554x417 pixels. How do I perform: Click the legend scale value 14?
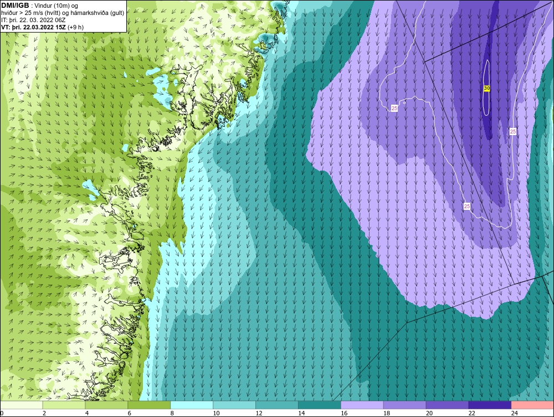click(301, 413)
